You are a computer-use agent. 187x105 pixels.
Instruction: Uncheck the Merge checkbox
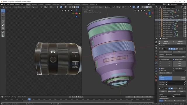click(160, 69)
